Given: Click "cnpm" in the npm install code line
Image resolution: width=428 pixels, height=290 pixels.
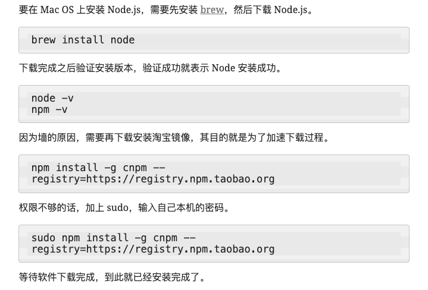Looking at the screenshot, I should click(x=135, y=168).
